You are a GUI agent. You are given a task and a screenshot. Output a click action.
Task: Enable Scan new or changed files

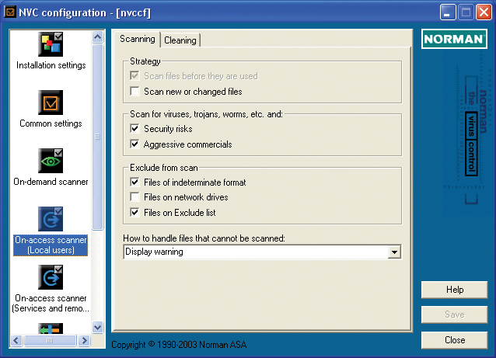(x=134, y=92)
